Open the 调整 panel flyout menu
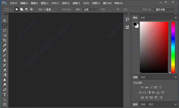Image resolution: width=179 pixels, height=108 pixels. click(x=176, y=77)
